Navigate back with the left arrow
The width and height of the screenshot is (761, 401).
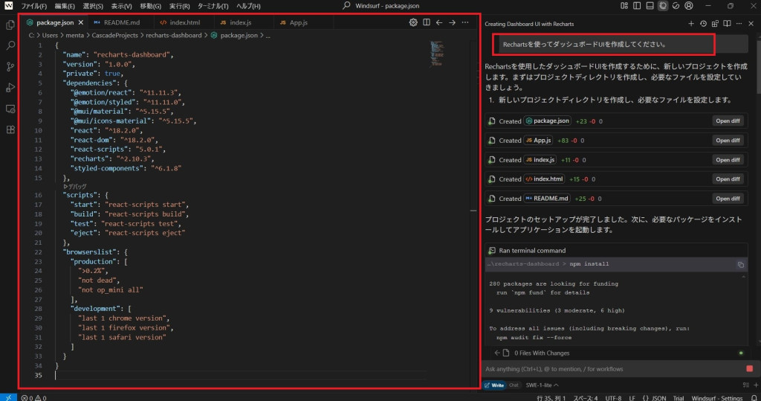point(439,22)
